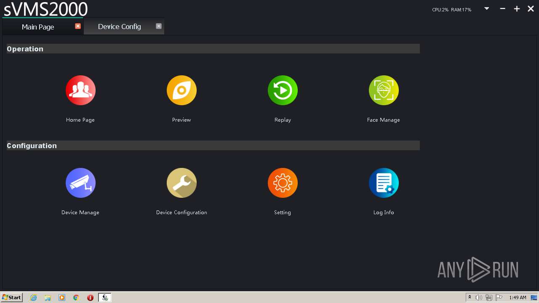
Task: Open the Setting gear icon
Action: coord(283,183)
